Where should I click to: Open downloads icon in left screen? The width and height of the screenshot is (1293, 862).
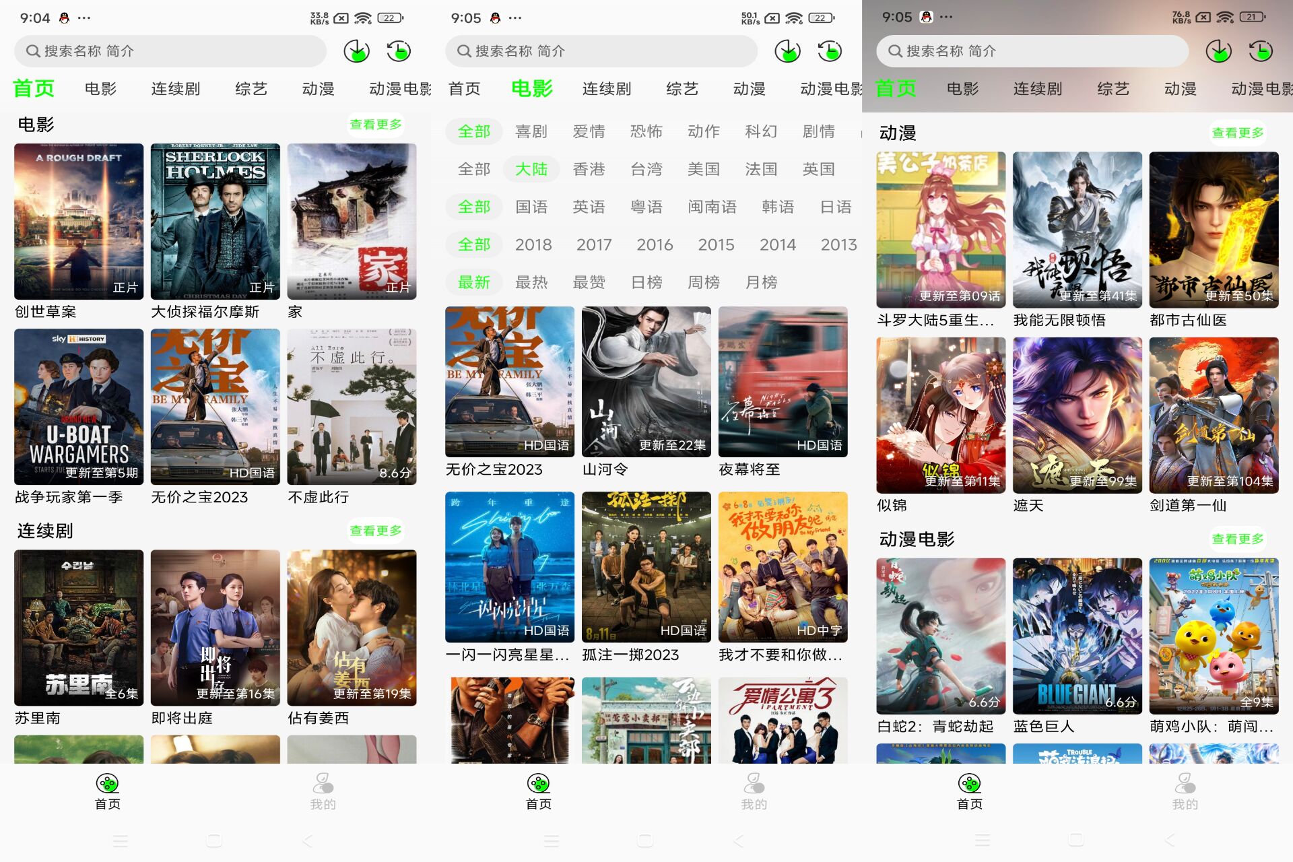click(356, 51)
